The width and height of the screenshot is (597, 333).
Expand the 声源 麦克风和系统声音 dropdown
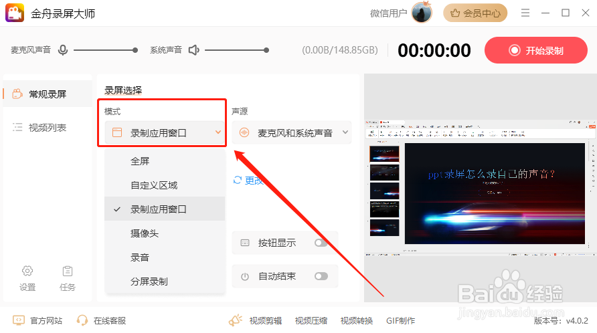[292, 132]
